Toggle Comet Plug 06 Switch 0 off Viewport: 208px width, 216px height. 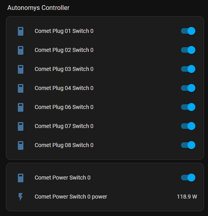tap(188, 107)
